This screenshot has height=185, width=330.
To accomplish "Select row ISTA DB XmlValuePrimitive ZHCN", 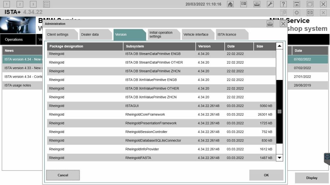I will [161, 97].
